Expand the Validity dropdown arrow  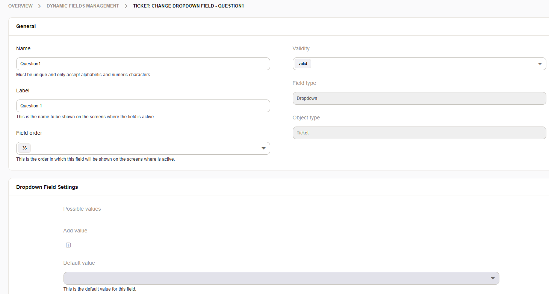540,64
